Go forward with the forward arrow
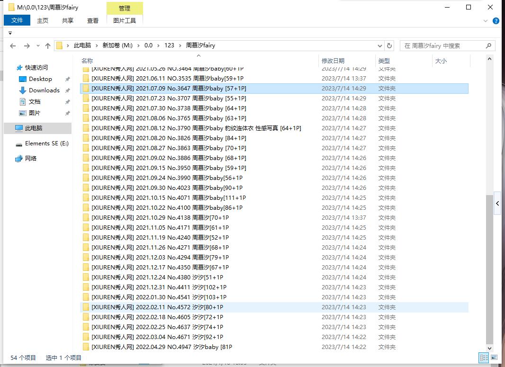Screen dimensions: 505x367 (x=27, y=46)
